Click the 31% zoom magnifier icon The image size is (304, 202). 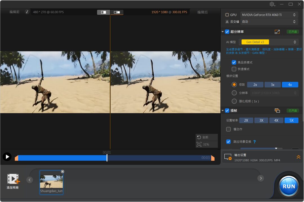pyautogui.click(x=199, y=144)
